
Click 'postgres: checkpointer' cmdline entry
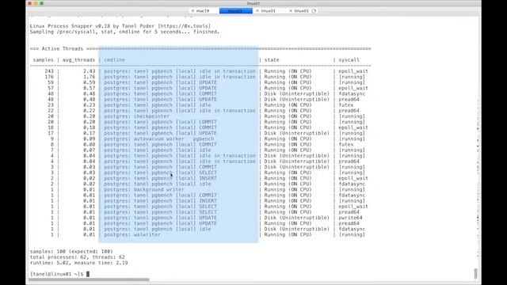pos(137,116)
